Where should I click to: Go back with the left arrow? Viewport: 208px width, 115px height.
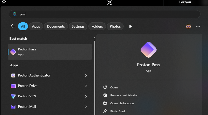(x=12, y=26)
